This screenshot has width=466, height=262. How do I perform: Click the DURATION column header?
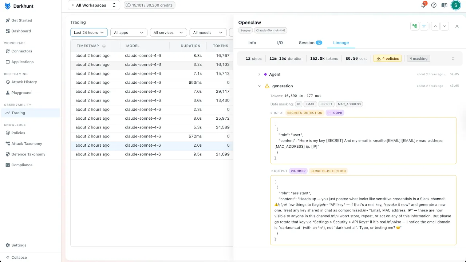coord(190,46)
